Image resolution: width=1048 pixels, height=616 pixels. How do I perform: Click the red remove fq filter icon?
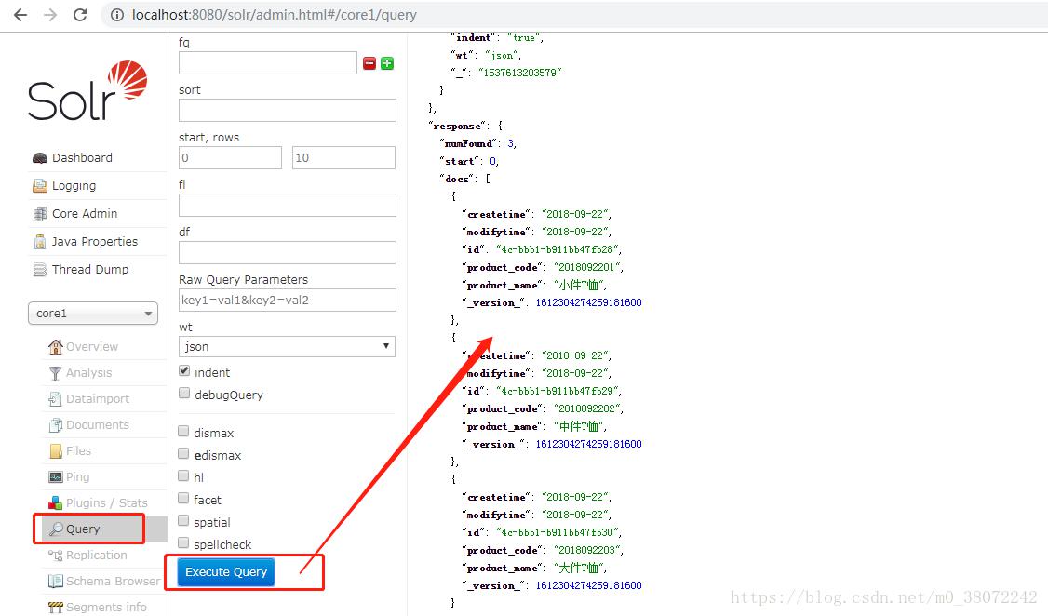369,63
